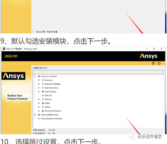Expand the Electronics Reliability node
The width and height of the screenshot is (167, 144).
[39, 84]
